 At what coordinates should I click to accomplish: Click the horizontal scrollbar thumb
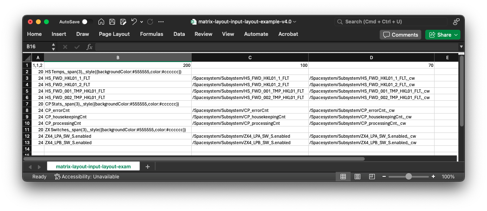pyautogui.click(x=194, y=159)
